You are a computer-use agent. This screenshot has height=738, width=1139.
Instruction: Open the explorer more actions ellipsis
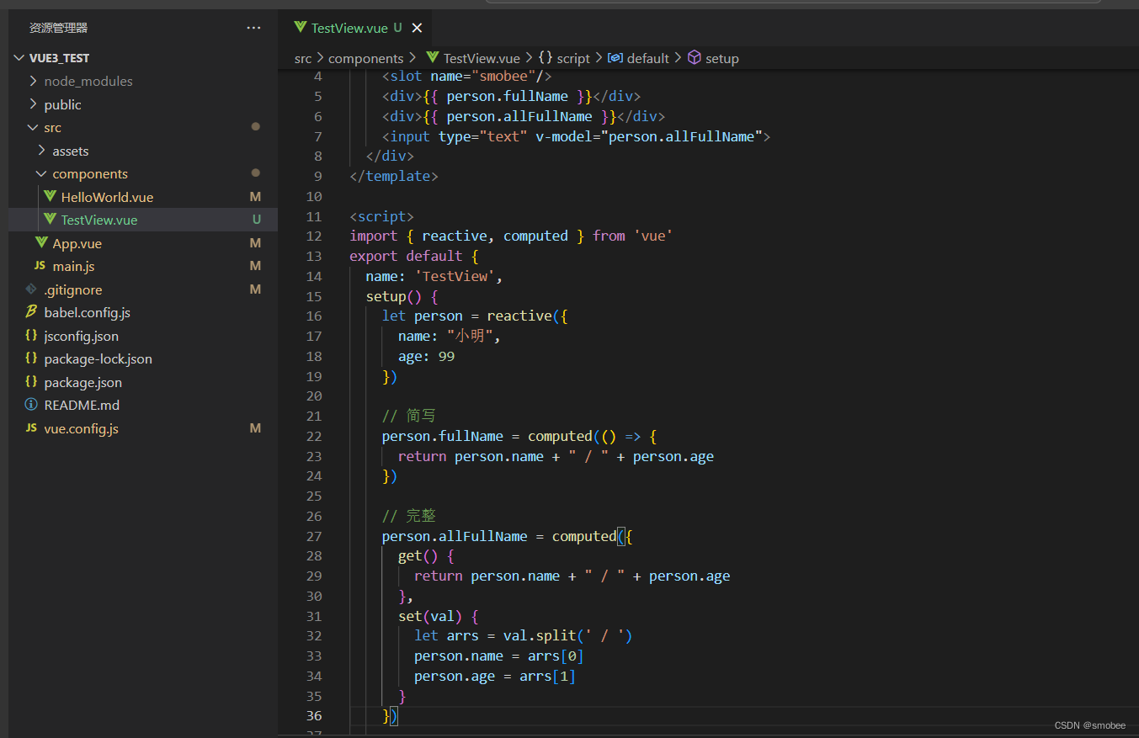[x=253, y=28]
